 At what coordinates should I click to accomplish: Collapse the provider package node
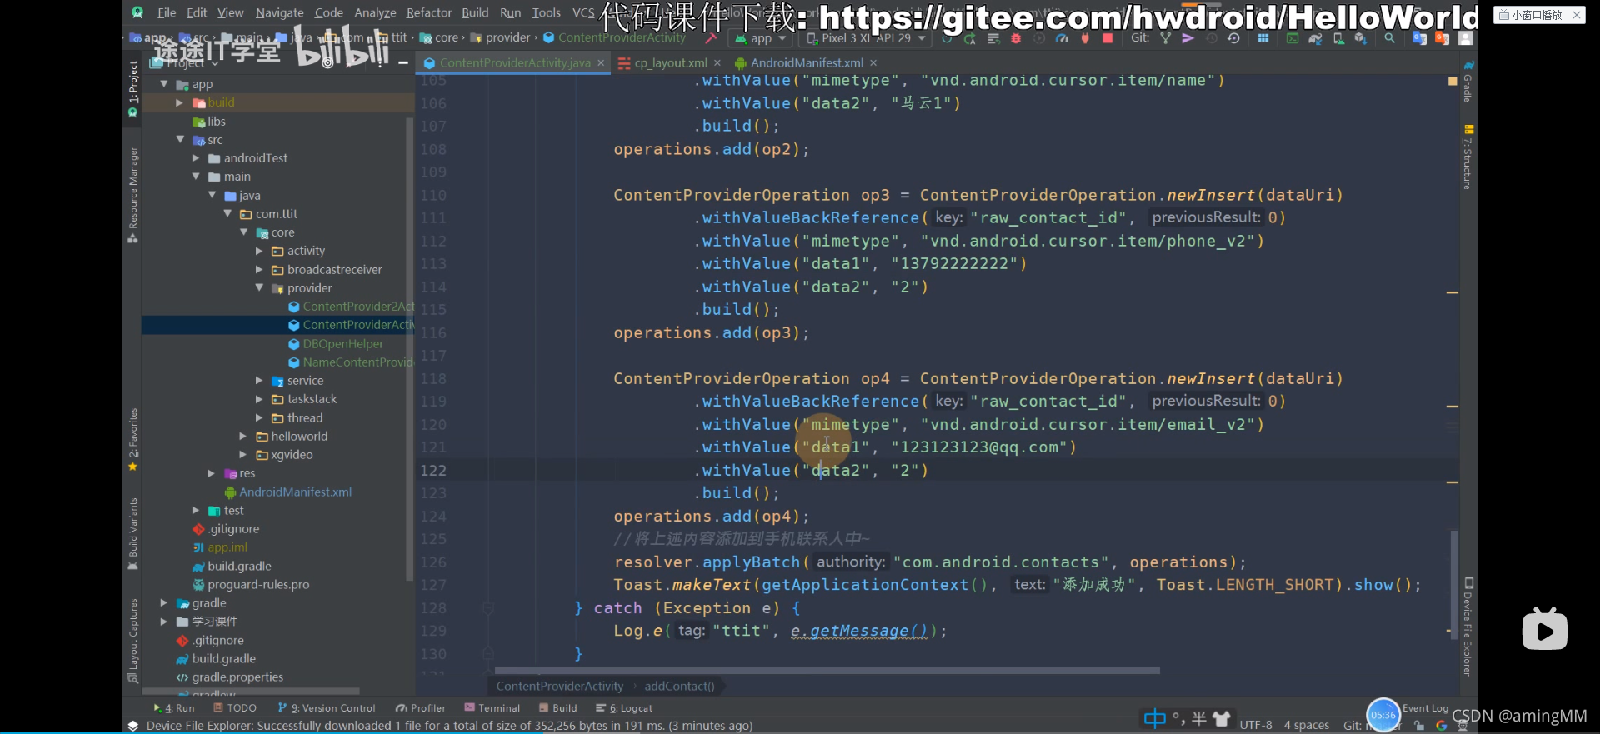(259, 287)
